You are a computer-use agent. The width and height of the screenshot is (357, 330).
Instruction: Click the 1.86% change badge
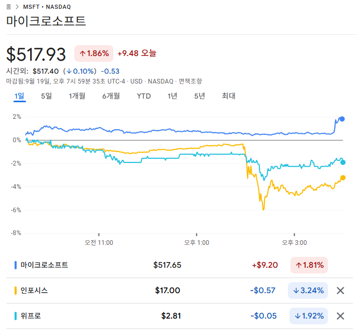[94, 53]
